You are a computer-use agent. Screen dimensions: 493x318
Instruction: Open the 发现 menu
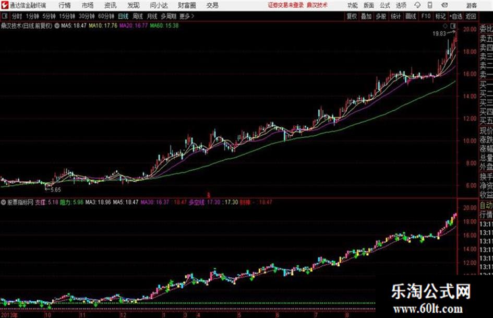[134, 5]
